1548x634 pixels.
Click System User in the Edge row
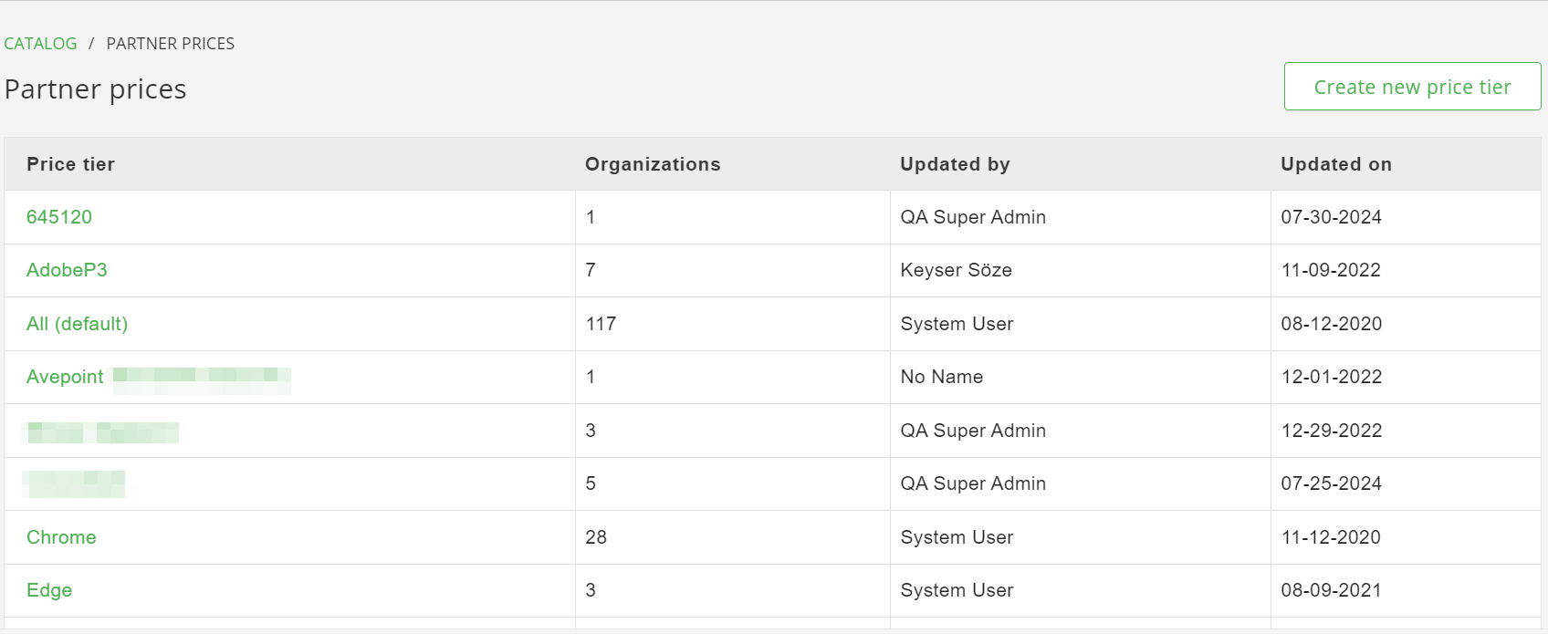[x=957, y=590]
